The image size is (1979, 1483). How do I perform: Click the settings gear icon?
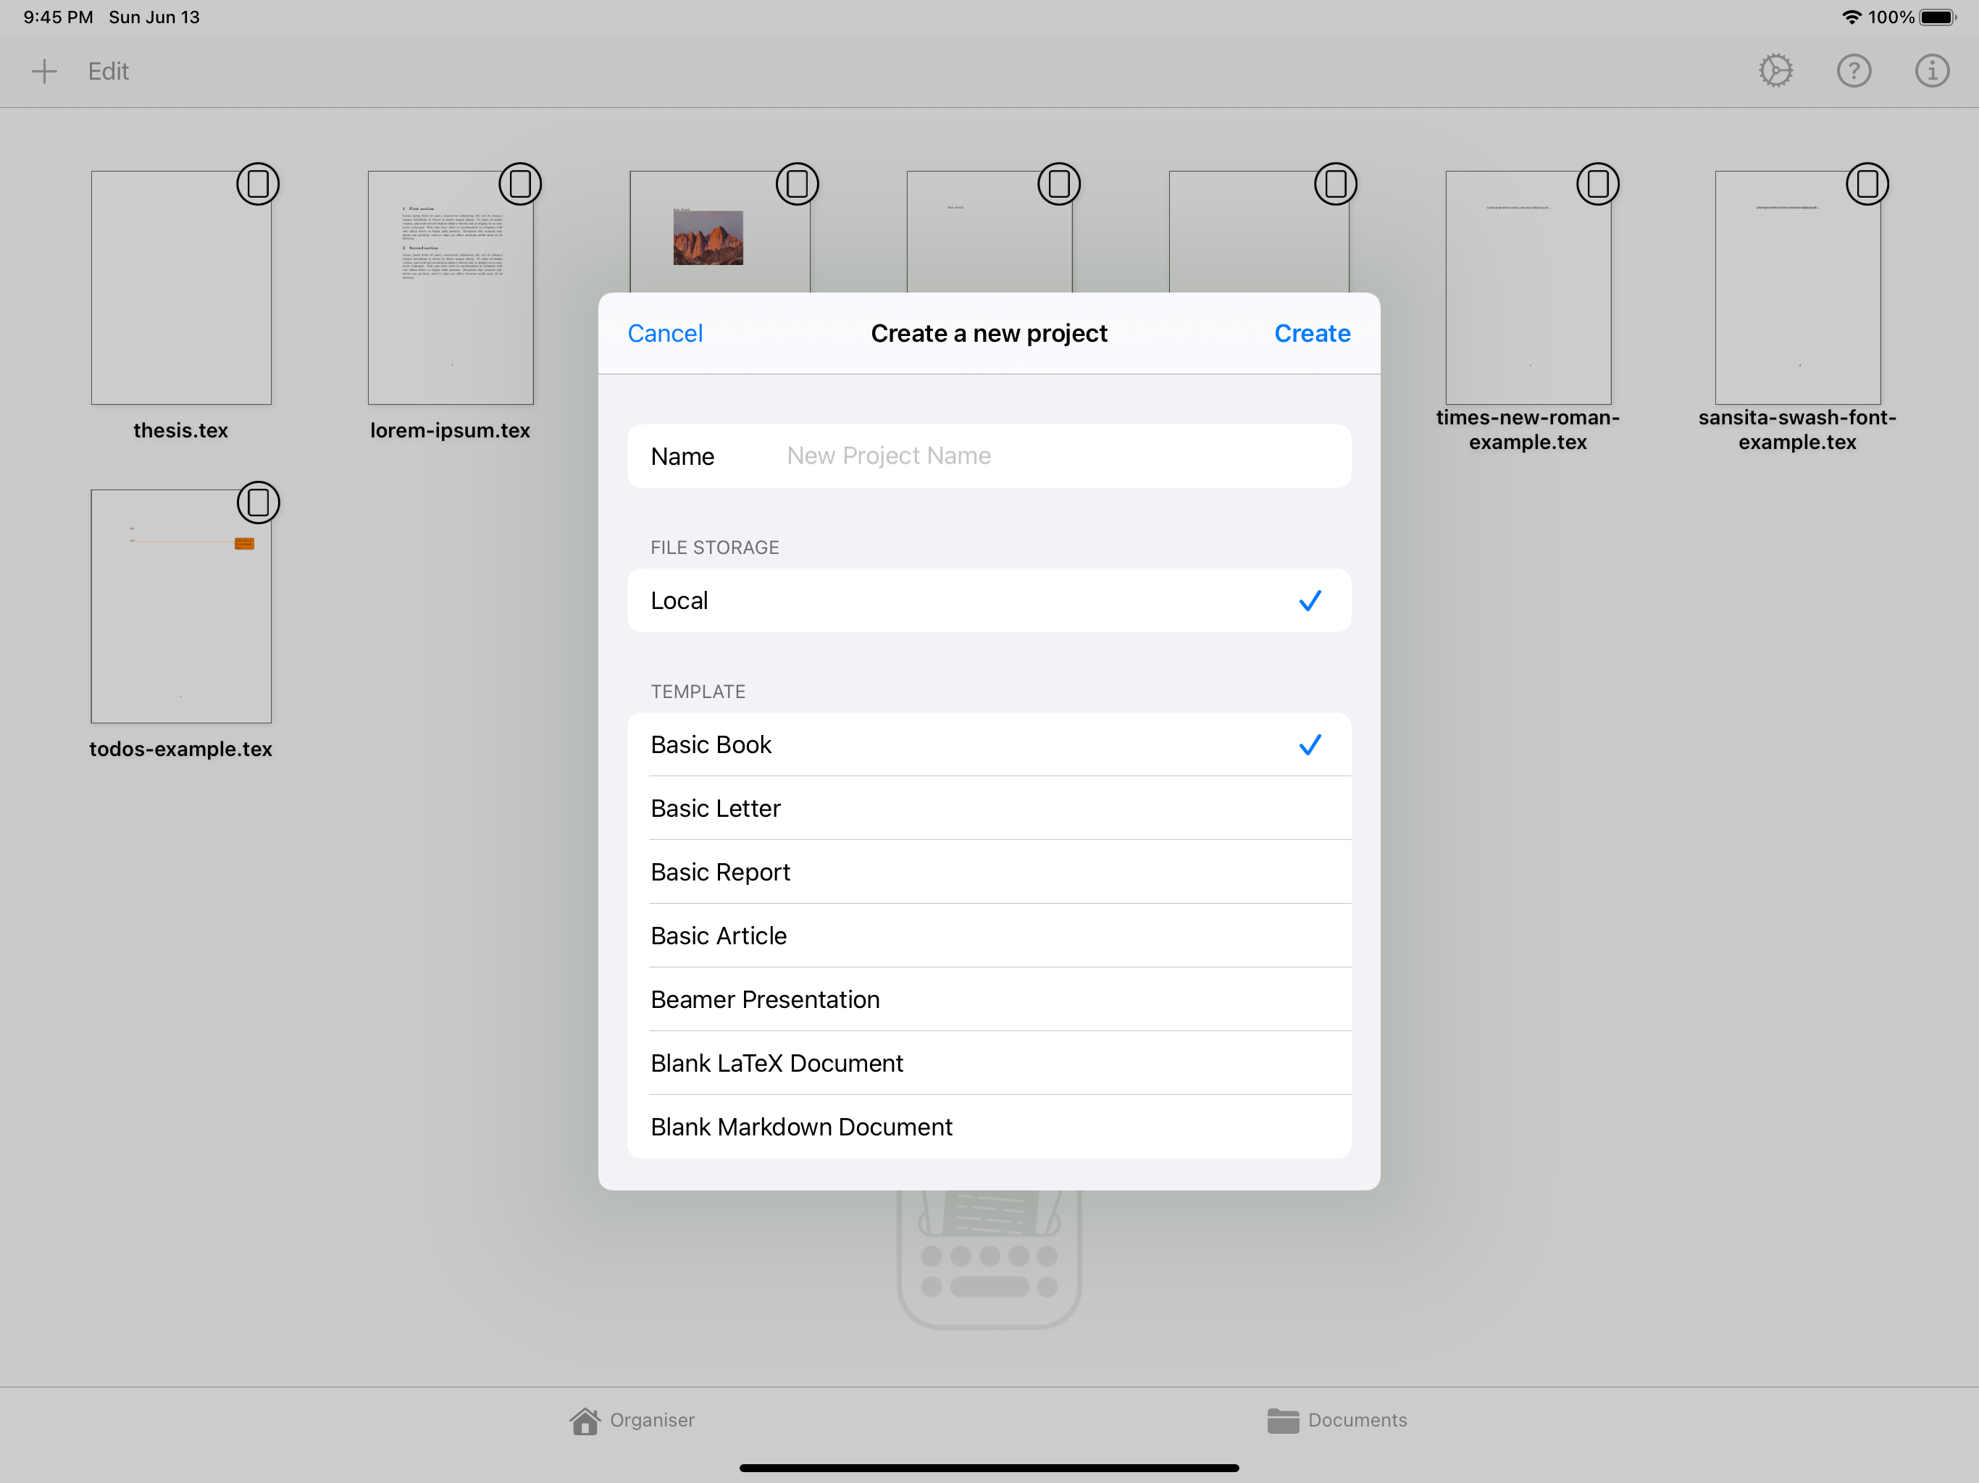(1778, 70)
